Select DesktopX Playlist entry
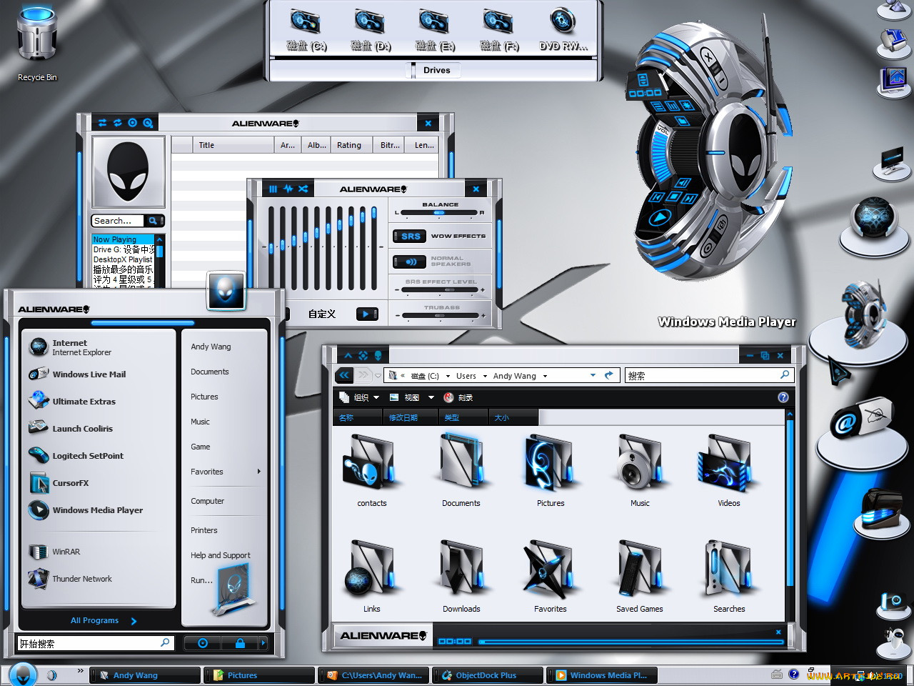Viewport: 914px width, 686px height. [123, 259]
